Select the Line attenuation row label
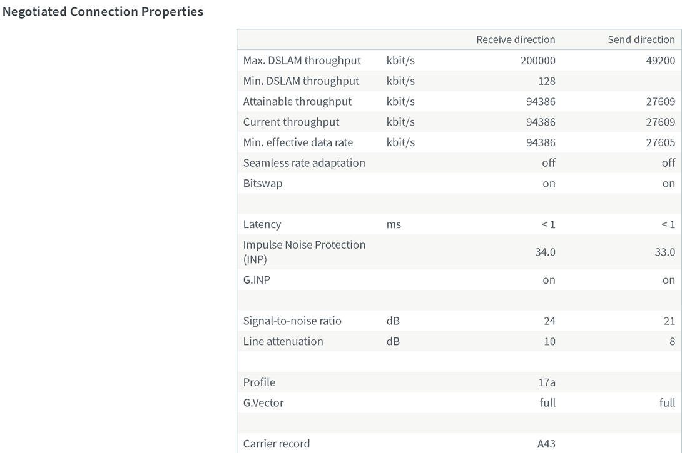 coord(283,341)
